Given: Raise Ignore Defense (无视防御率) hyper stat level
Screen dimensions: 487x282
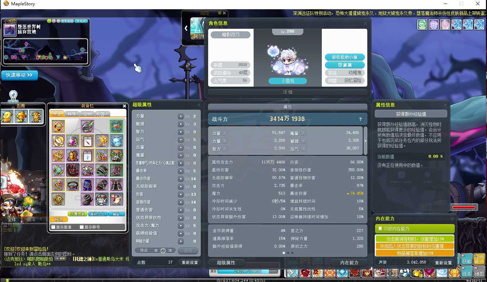Looking at the screenshot, I should (181, 186).
